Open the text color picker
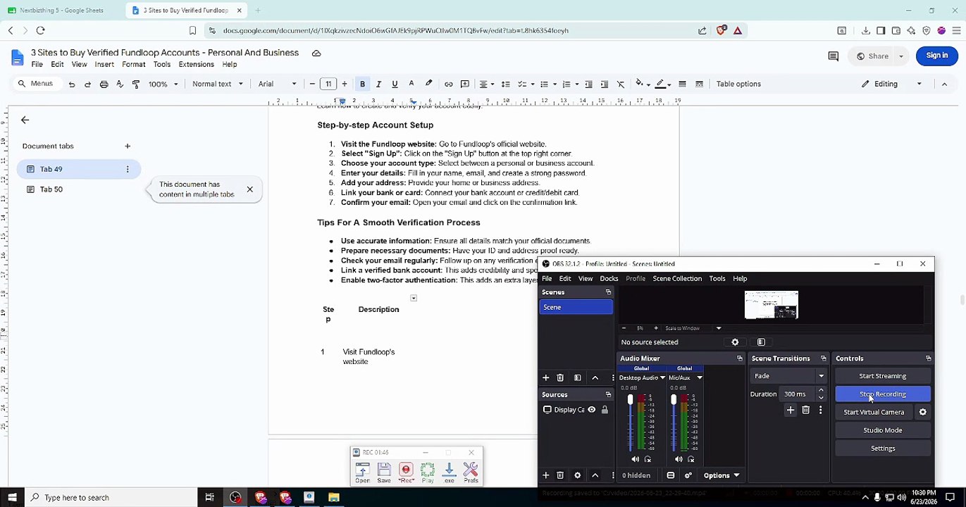The image size is (966, 507). click(411, 84)
